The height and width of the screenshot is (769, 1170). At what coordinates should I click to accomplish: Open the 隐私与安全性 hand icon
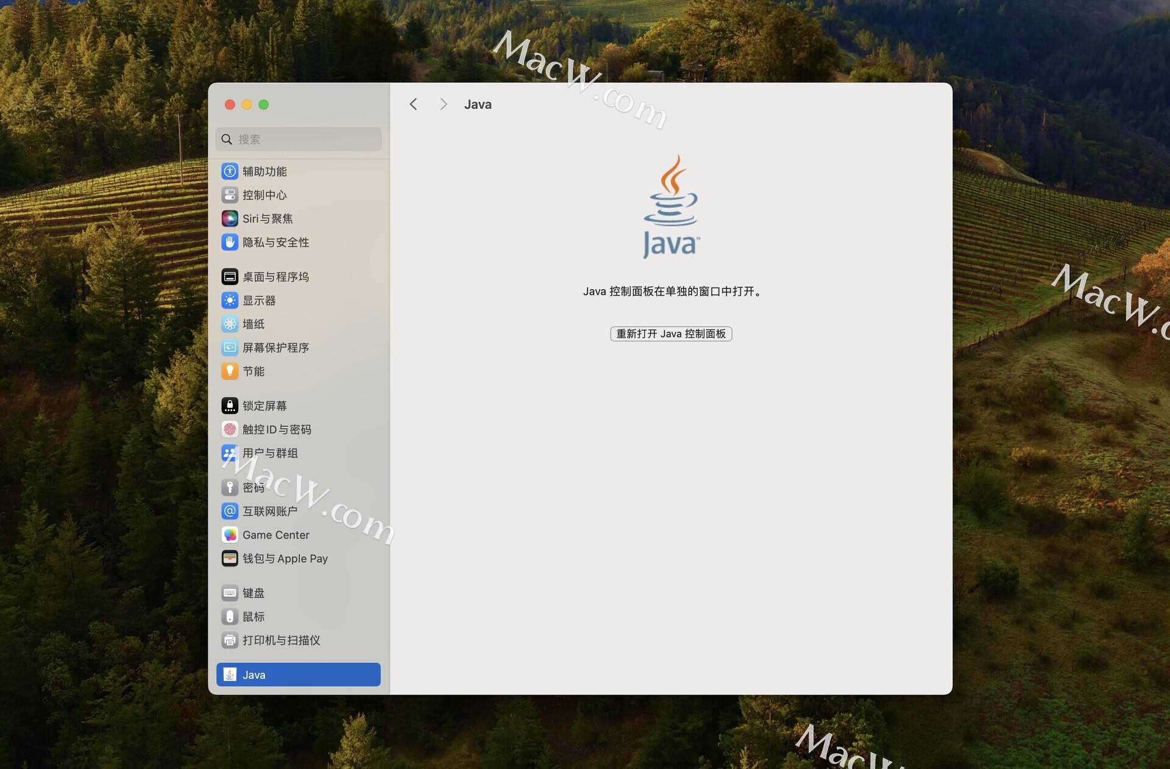pyautogui.click(x=230, y=242)
